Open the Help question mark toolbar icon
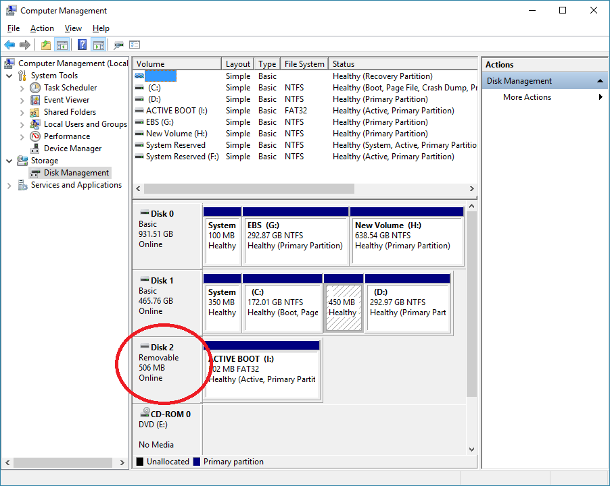 pos(82,45)
